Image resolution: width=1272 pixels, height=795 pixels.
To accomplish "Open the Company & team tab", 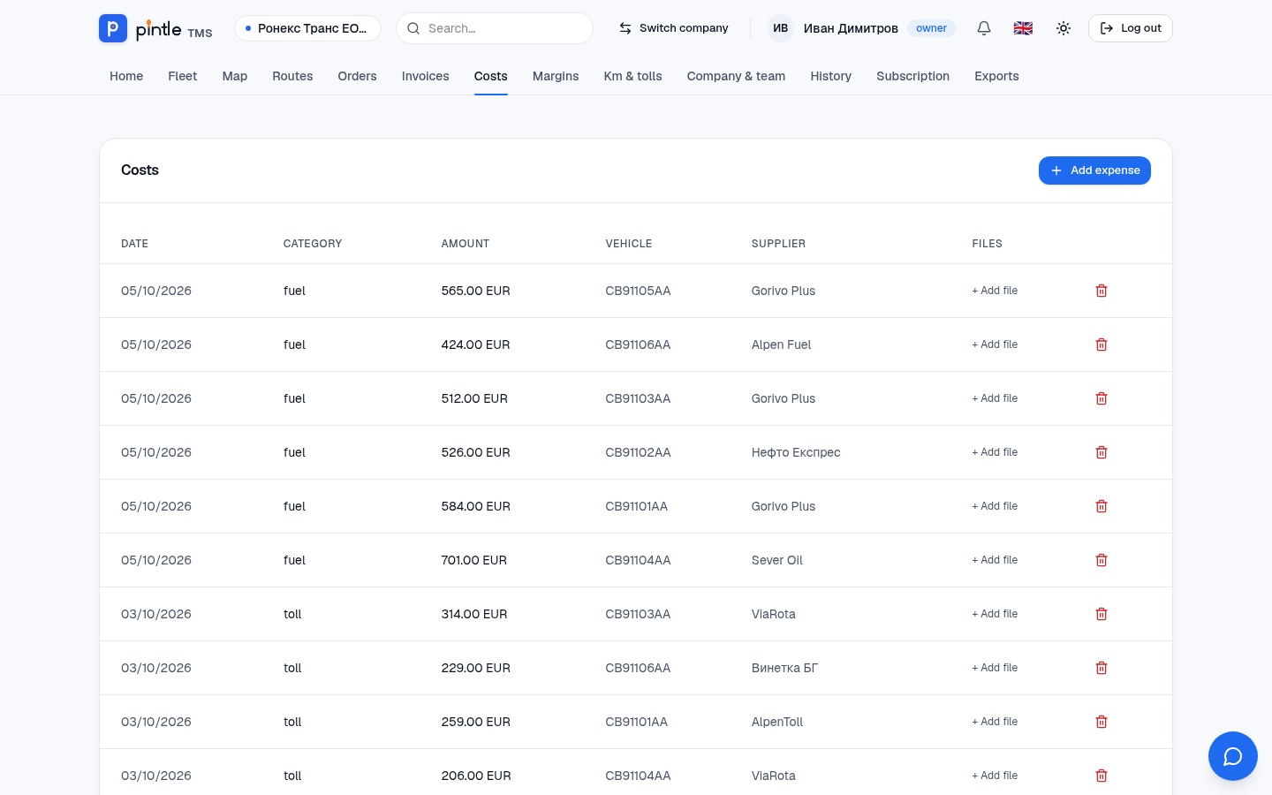I will tap(737, 76).
